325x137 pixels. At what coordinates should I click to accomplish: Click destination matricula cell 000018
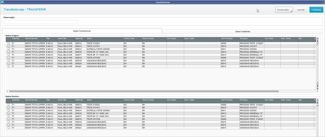[x=81, y=119]
